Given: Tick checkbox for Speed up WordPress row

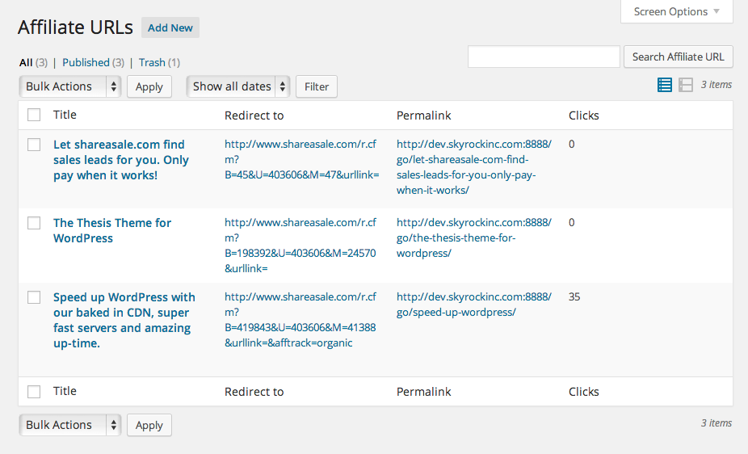Looking at the screenshot, I should (x=34, y=297).
